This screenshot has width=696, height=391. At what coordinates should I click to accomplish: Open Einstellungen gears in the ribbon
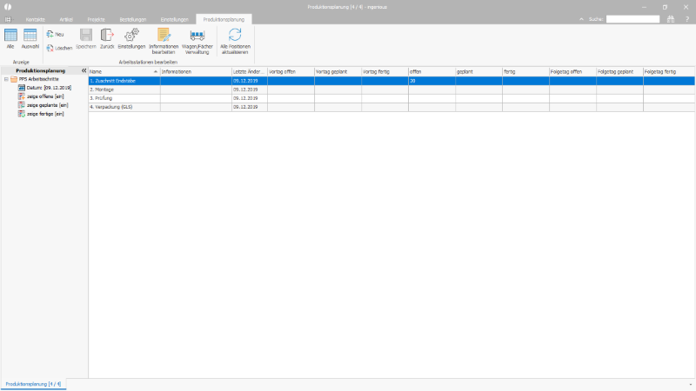131,38
